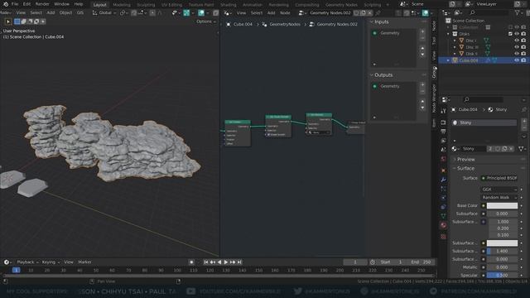Image resolution: width=530 pixels, height=298 pixels.
Task: Open node editor Add menu
Action: (271, 13)
